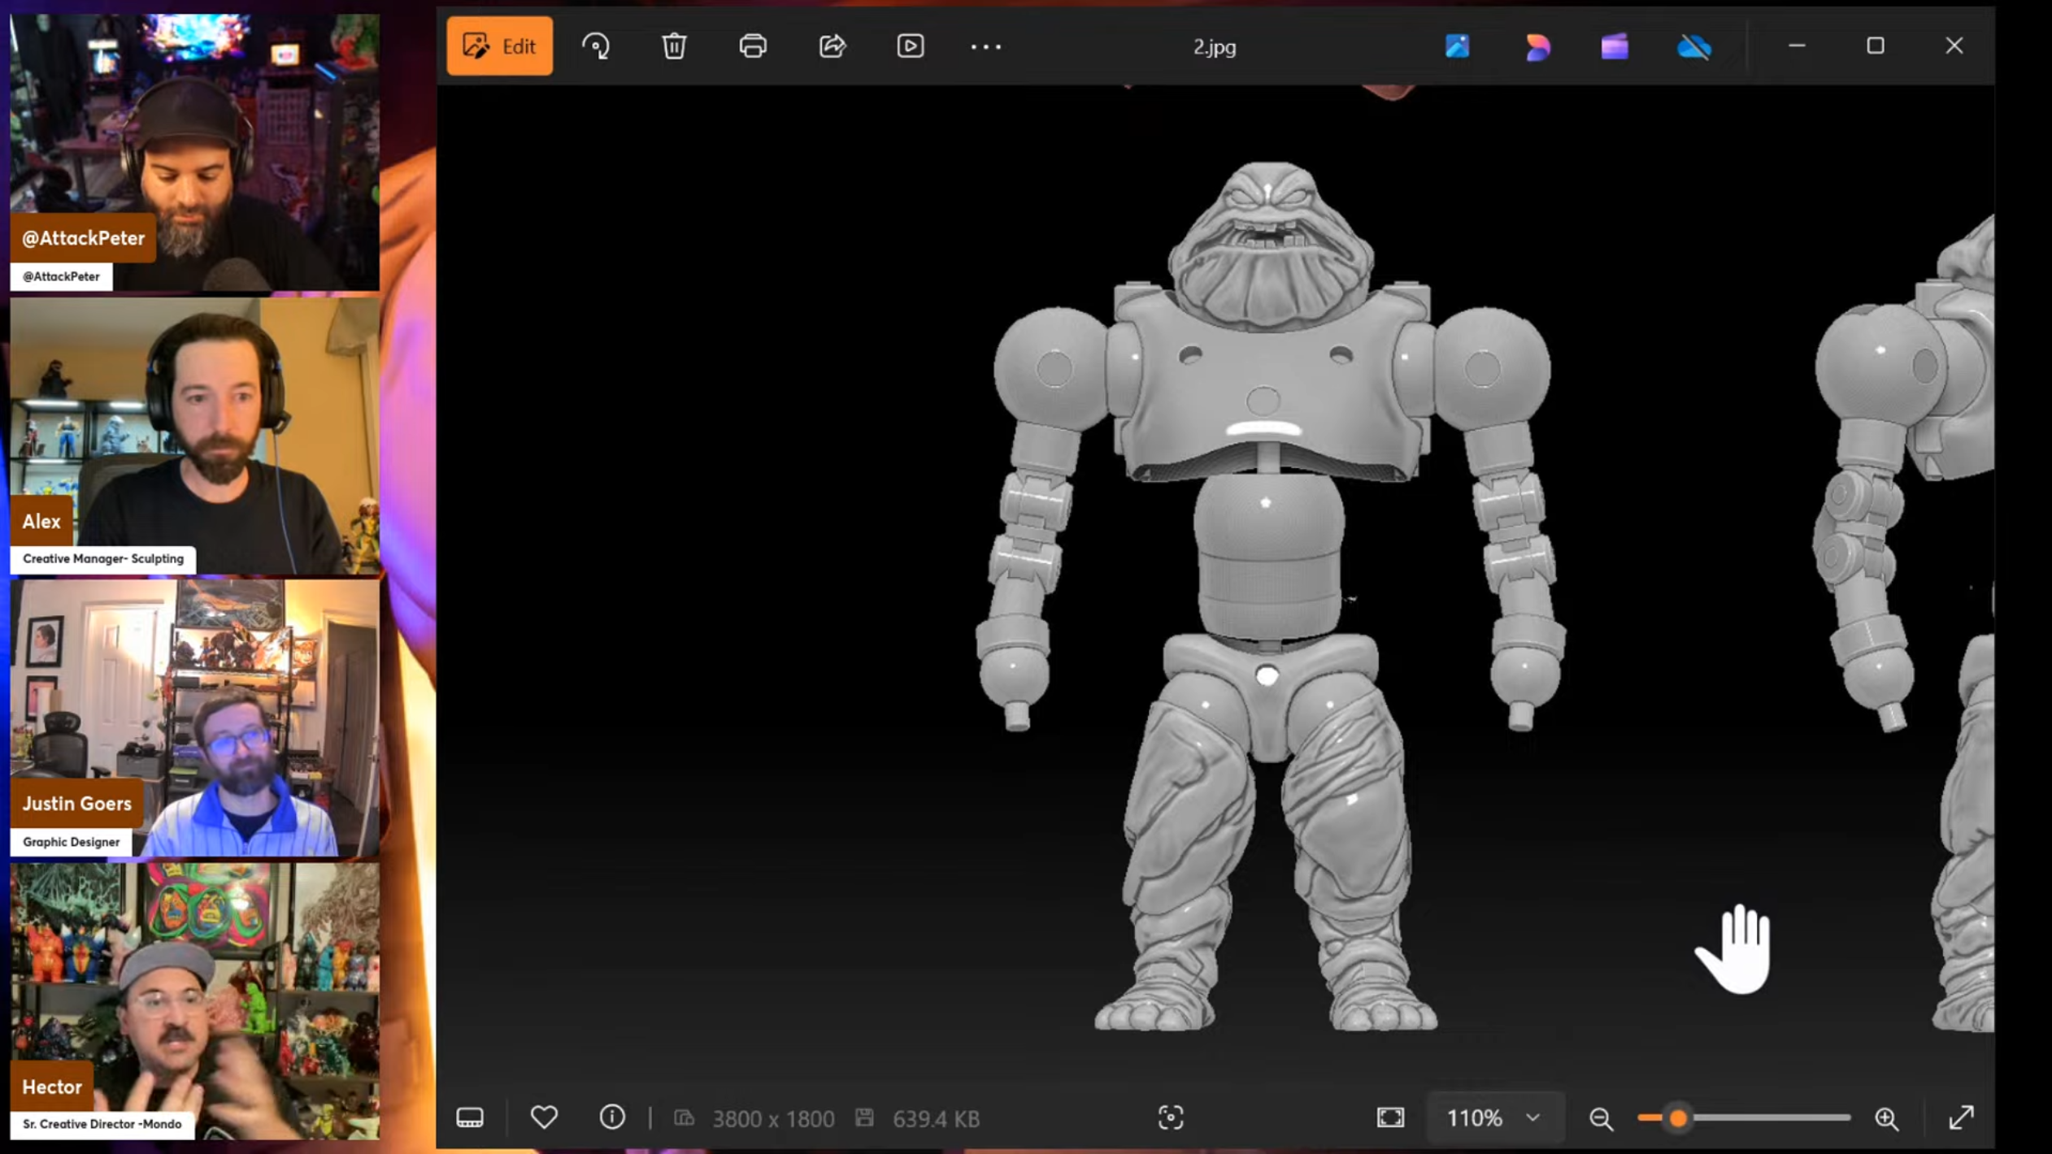Click the image dimensions icon beside 3800 x 1800

(685, 1118)
